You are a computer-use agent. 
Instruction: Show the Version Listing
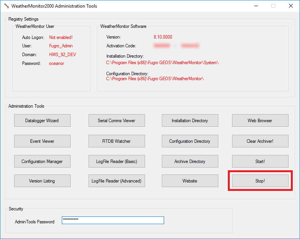pos(42,181)
